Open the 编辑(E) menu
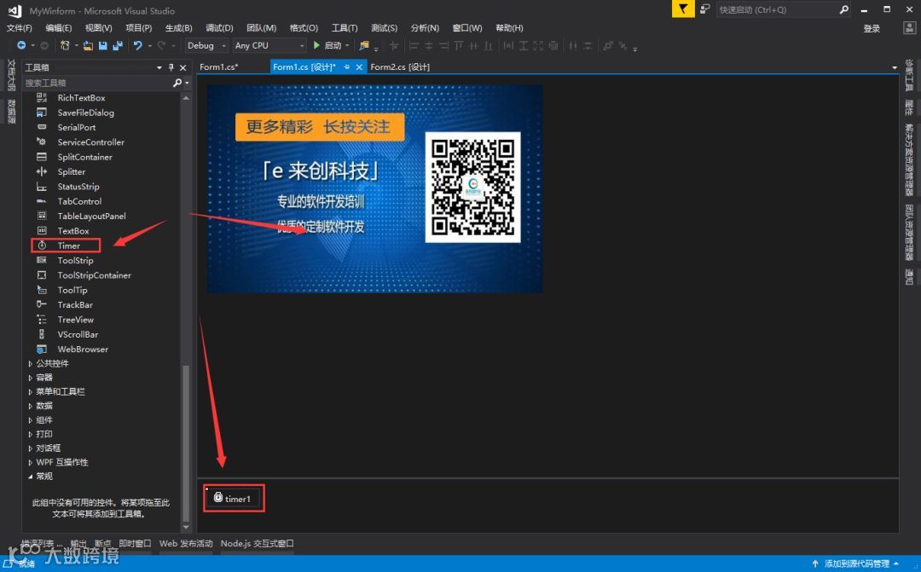 (x=59, y=27)
